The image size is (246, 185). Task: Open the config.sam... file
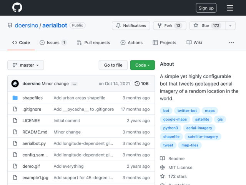35,155
